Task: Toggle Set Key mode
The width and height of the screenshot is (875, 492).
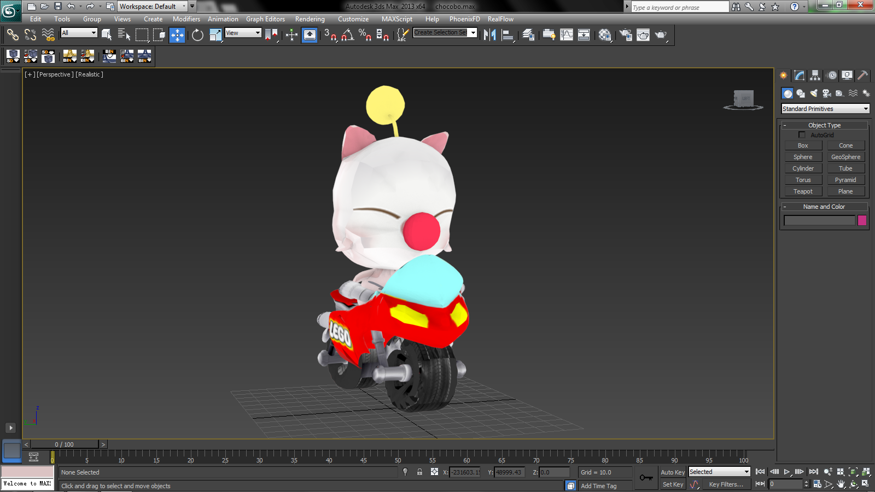Action: point(673,484)
